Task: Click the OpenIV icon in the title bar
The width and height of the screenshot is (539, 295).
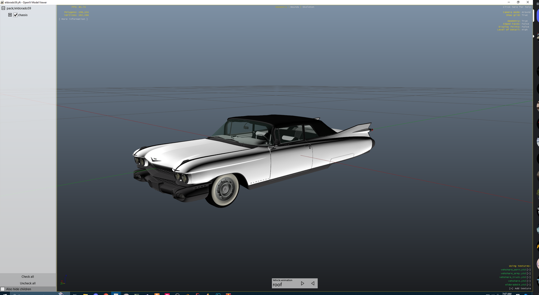Action: click(x=2, y=2)
